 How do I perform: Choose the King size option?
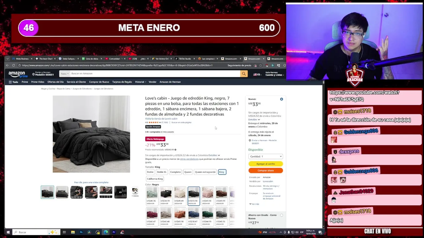(x=222, y=172)
